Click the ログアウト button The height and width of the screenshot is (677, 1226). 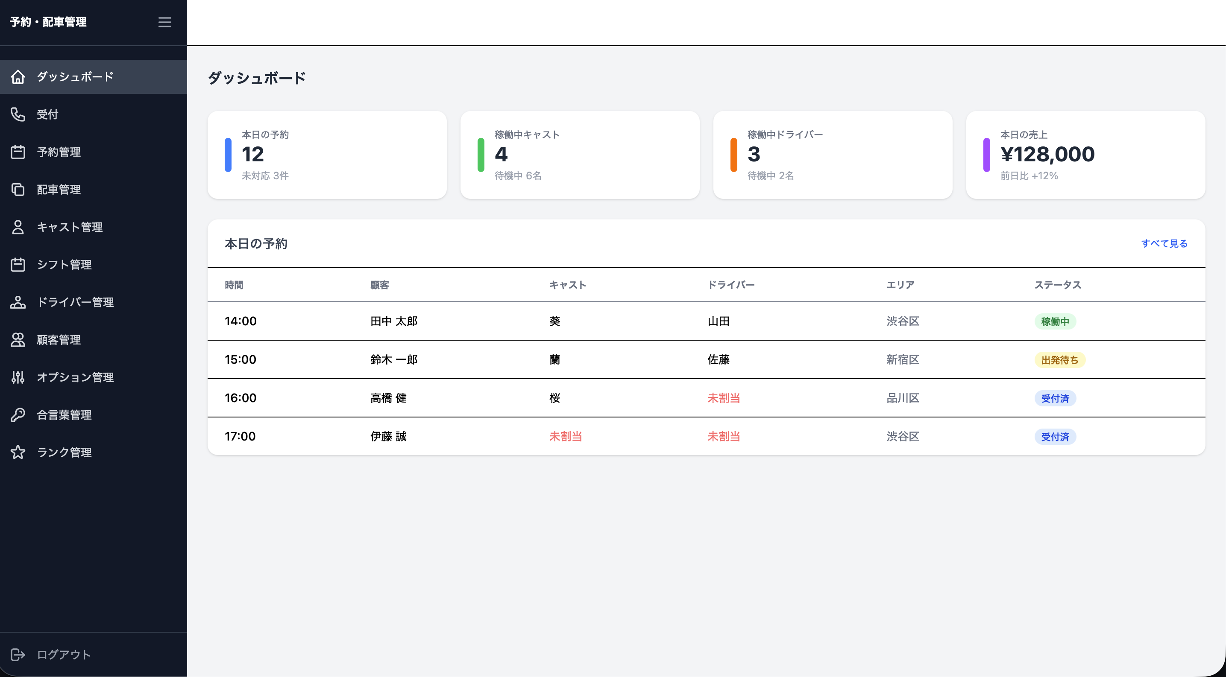click(x=93, y=655)
